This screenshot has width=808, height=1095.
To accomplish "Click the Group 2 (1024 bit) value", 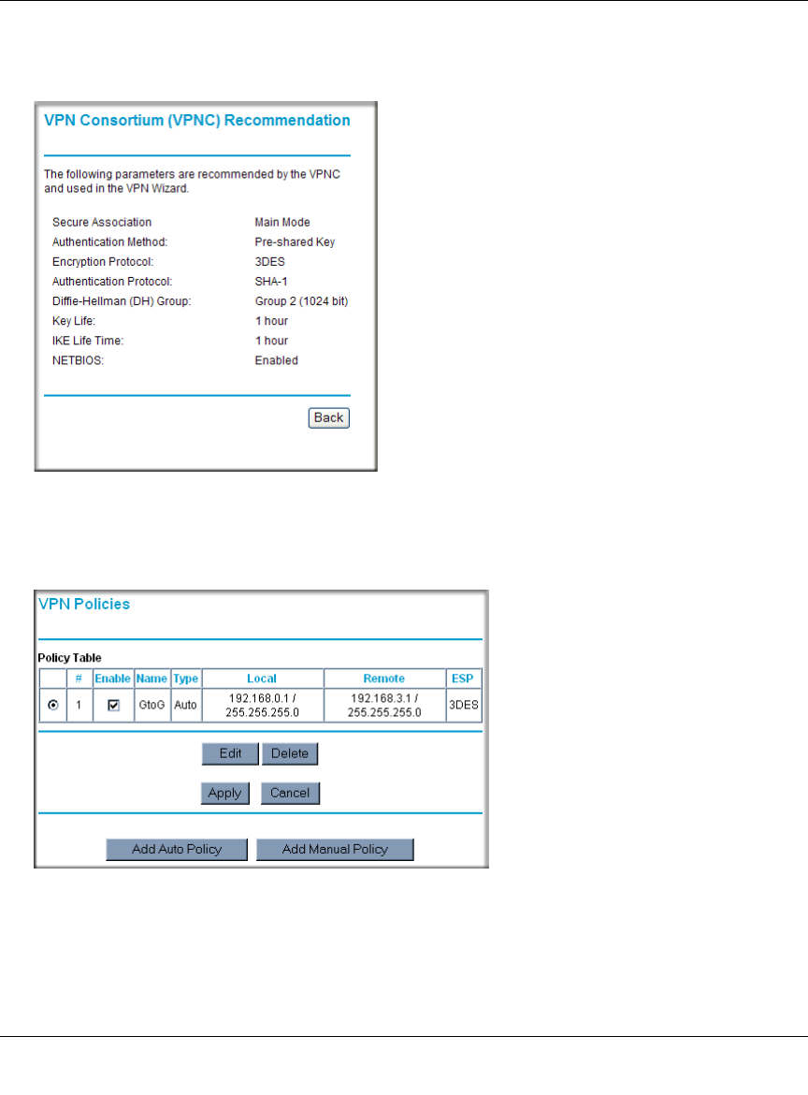I will tap(301, 301).
